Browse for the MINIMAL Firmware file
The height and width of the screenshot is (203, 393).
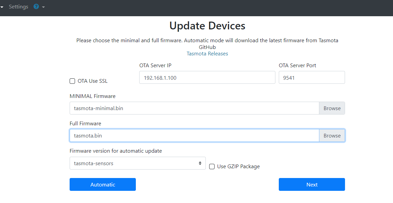pyautogui.click(x=332, y=108)
